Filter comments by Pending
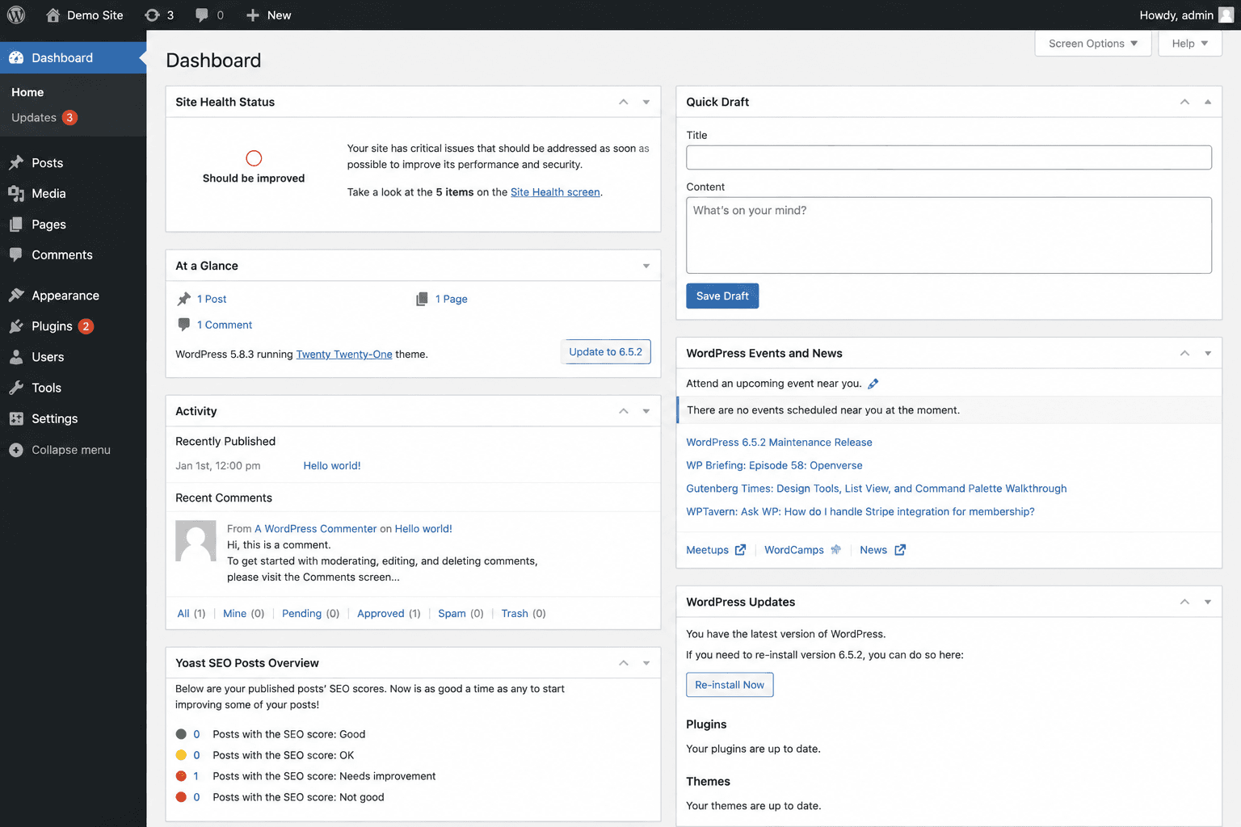1241x827 pixels. pos(301,614)
